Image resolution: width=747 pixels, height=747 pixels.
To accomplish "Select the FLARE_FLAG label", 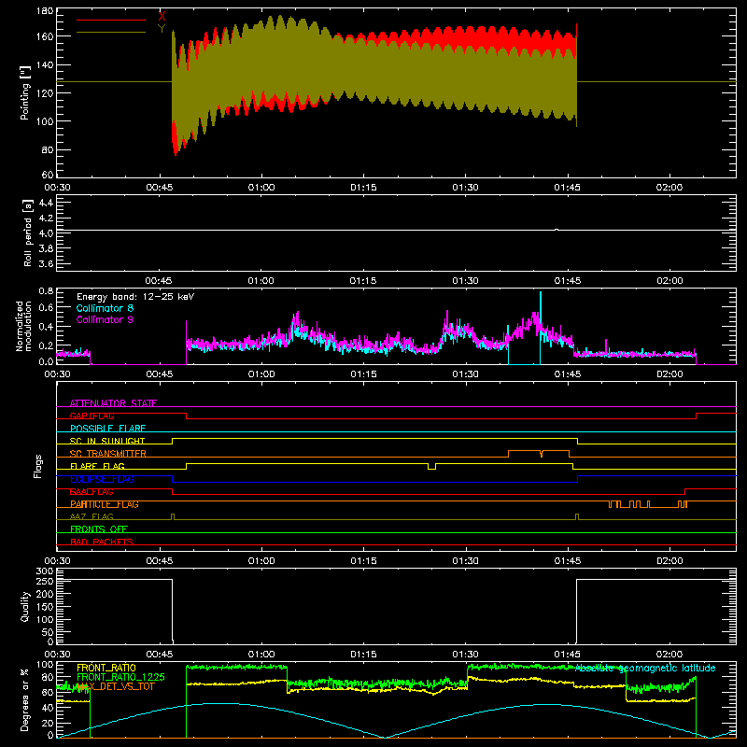I will [97, 466].
